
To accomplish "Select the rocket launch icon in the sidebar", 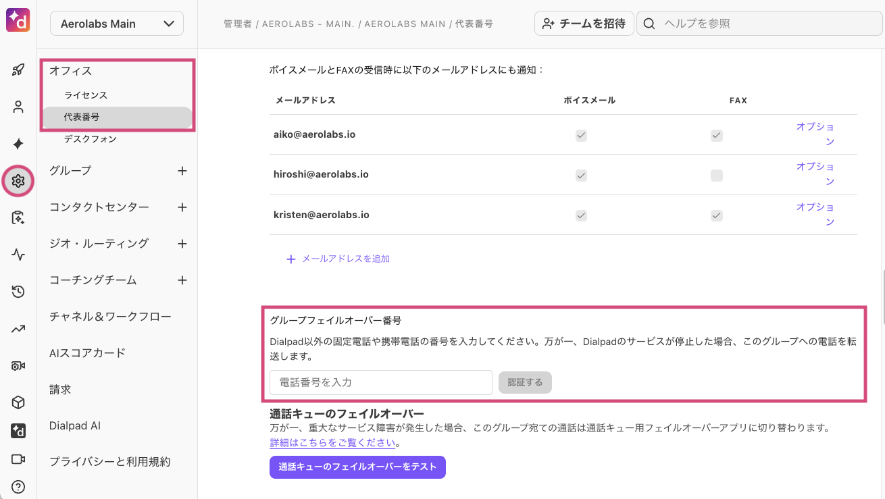I will click(x=18, y=70).
